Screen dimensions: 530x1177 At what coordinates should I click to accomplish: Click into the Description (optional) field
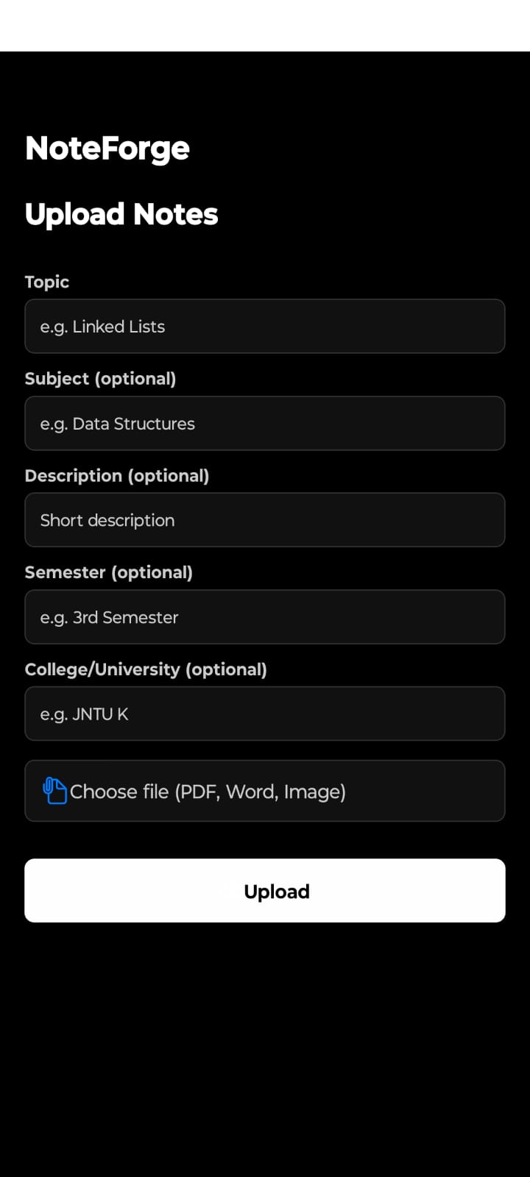(x=265, y=520)
